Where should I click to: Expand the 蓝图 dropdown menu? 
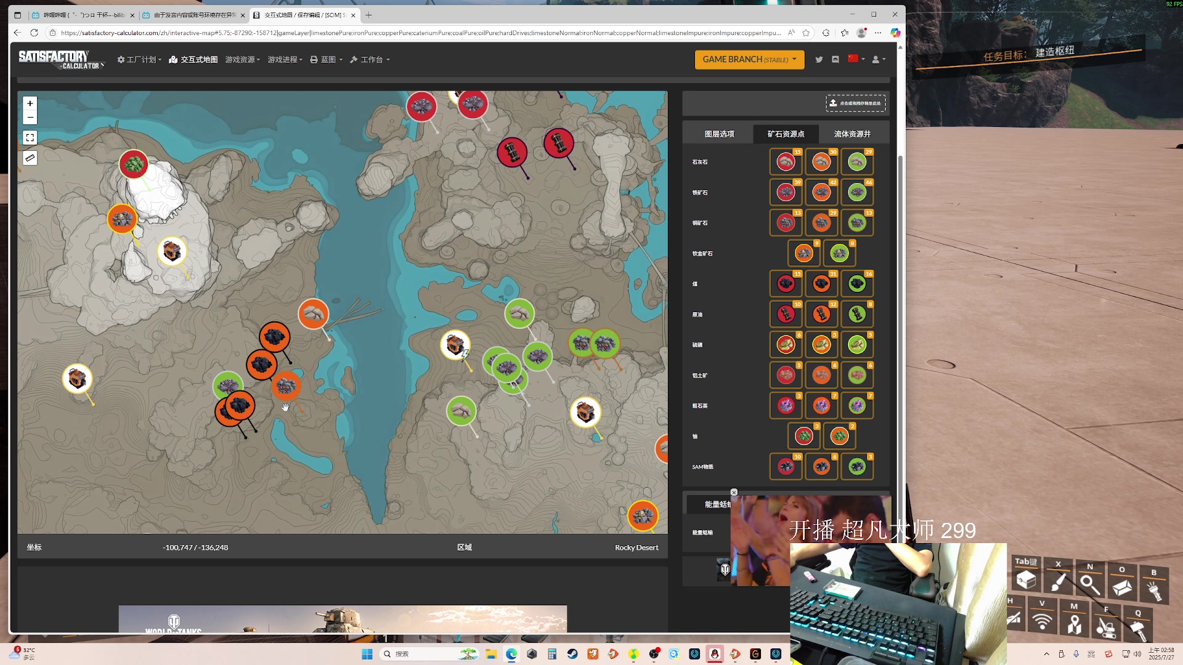[x=327, y=60]
